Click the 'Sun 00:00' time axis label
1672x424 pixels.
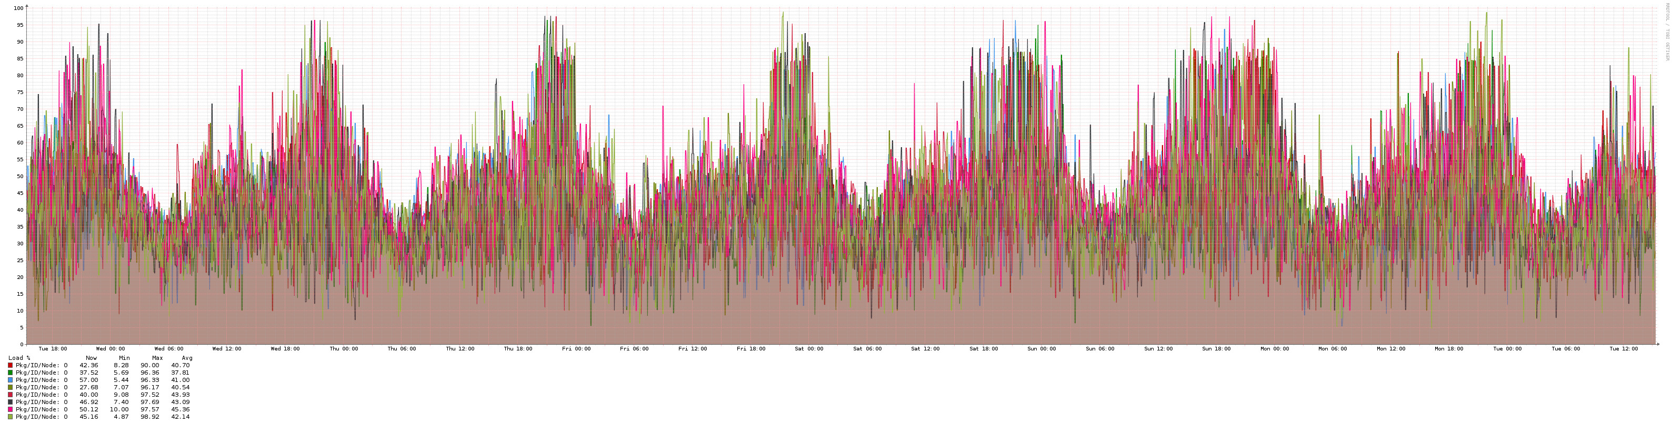click(1042, 349)
